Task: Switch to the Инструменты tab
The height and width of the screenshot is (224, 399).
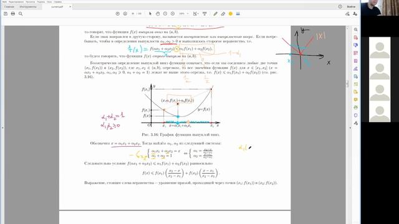Action: point(28,7)
